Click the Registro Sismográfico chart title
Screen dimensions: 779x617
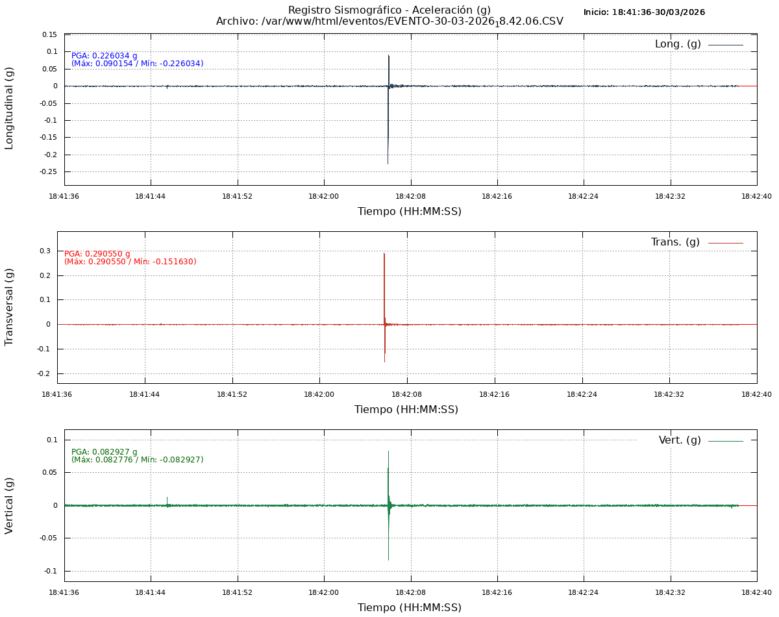pos(389,10)
